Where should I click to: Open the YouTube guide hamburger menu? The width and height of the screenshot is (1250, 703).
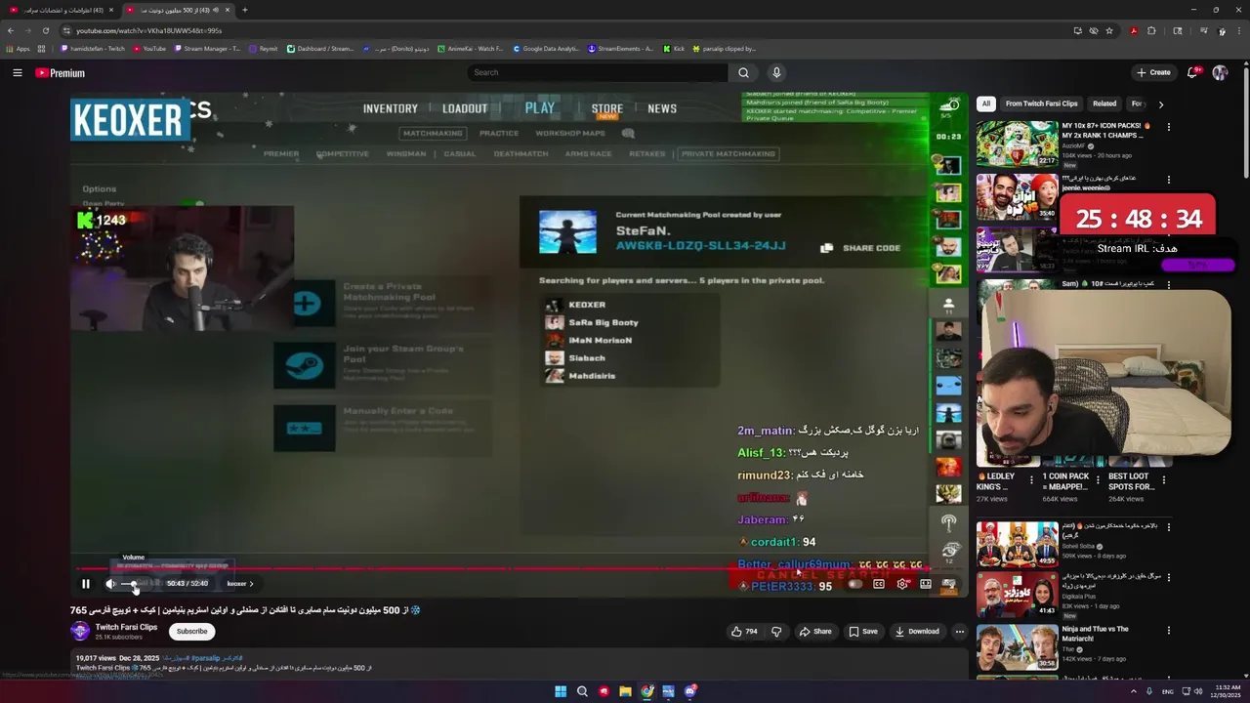[x=18, y=72]
